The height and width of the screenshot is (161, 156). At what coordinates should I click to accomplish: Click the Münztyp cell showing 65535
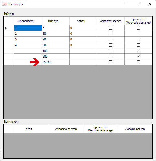click(x=55, y=62)
